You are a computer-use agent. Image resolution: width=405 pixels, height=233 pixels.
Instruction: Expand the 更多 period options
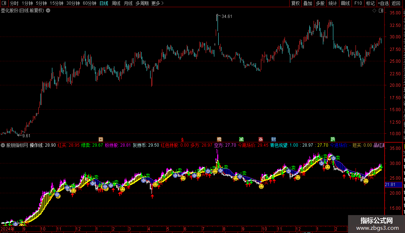coord(157,3)
